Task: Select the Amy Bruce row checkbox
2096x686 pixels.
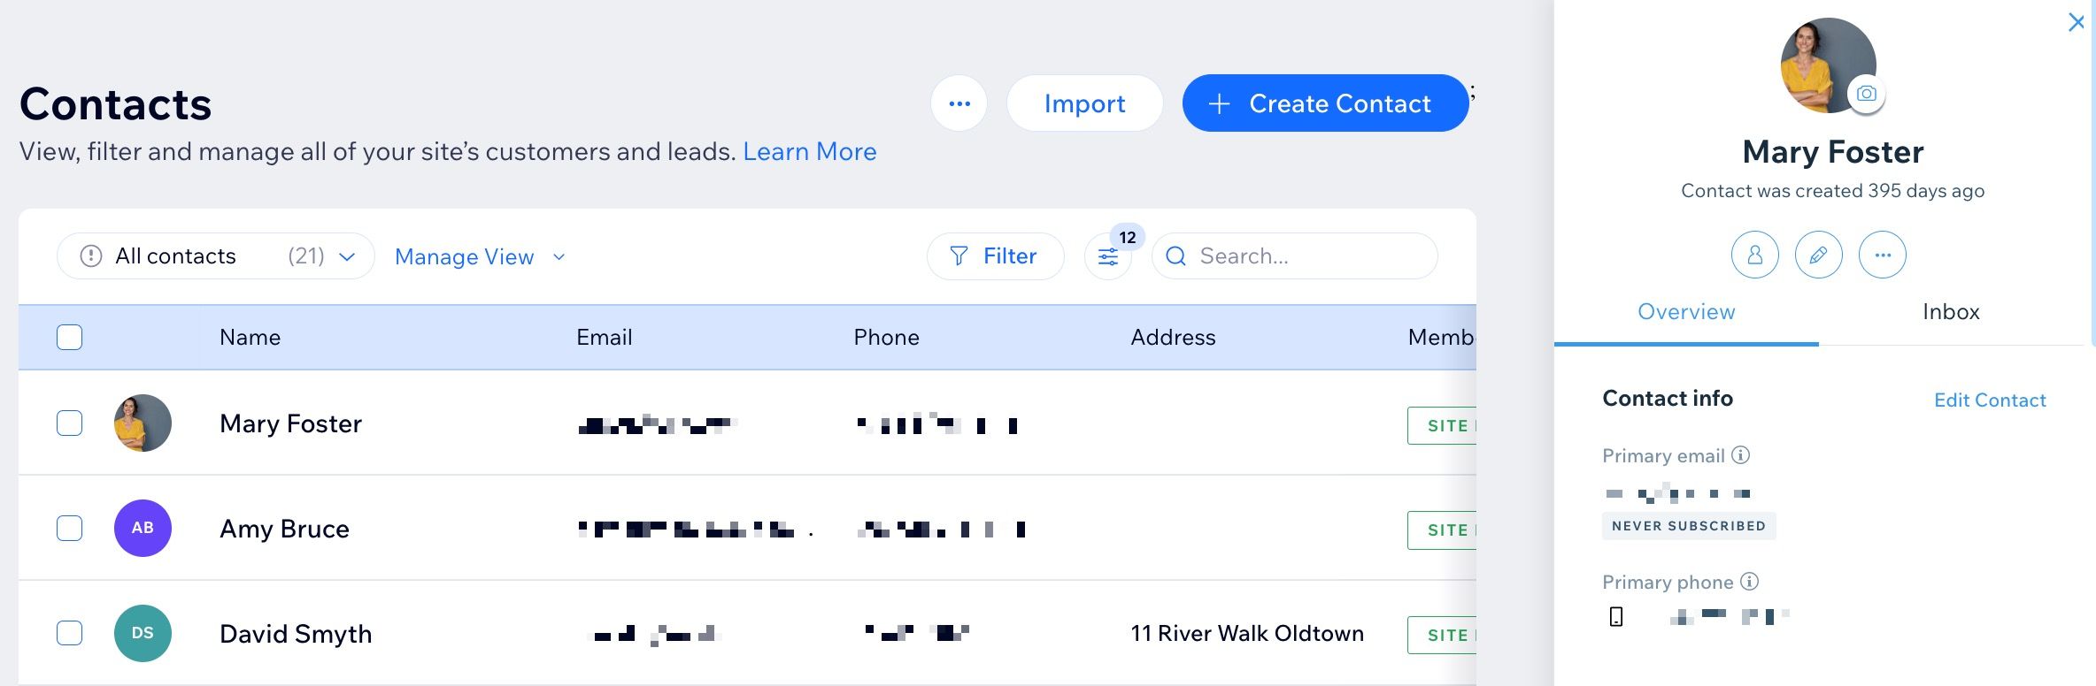Action: coord(69,529)
